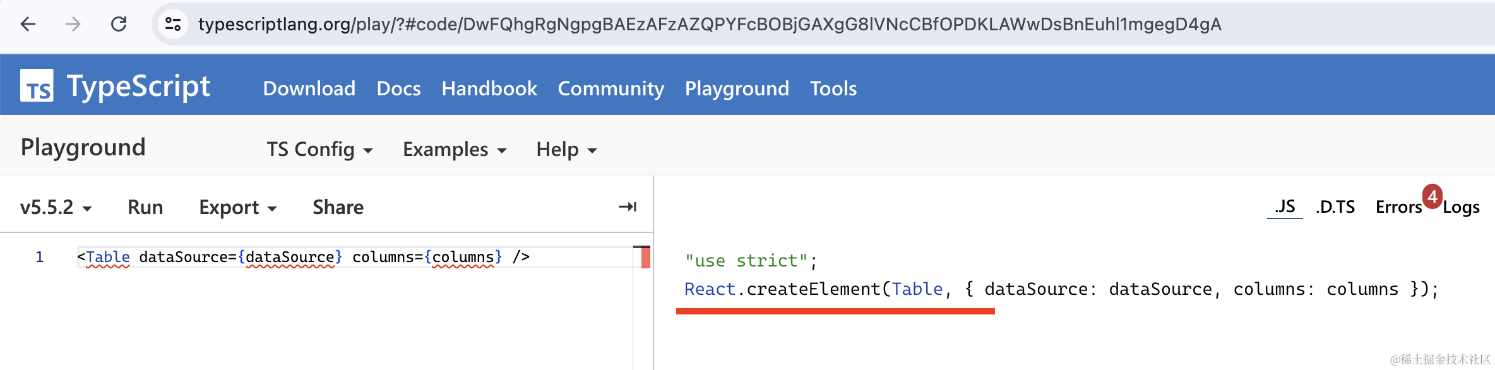The width and height of the screenshot is (1495, 370).
Task: Run the playground code
Action: pos(145,207)
